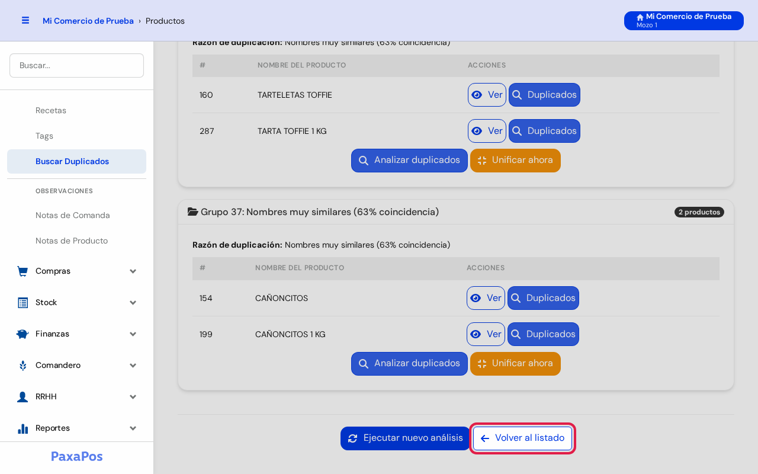Expand the Reportes menu chevron
The image size is (758, 474).
[x=133, y=428]
